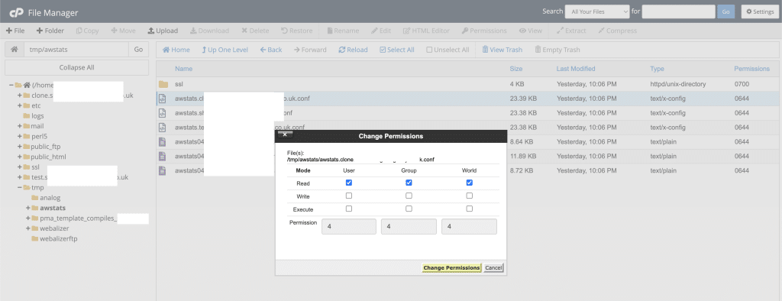Click the Edit toolbar button

[381, 31]
